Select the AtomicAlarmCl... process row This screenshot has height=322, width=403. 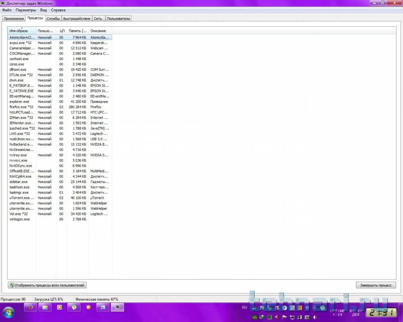(60, 37)
